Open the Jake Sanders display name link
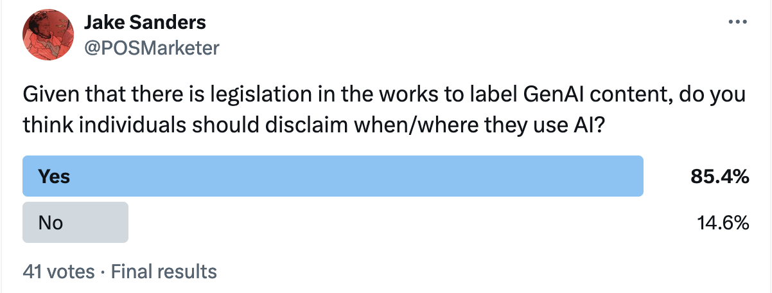Viewport: 772px width, 293px height. 145,22
